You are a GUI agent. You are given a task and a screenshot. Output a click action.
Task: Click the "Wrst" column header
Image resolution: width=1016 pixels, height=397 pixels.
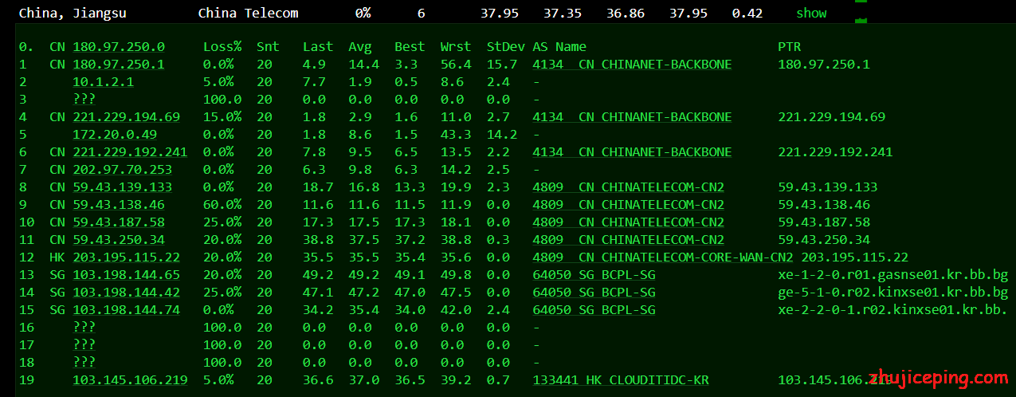tap(456, 47)
